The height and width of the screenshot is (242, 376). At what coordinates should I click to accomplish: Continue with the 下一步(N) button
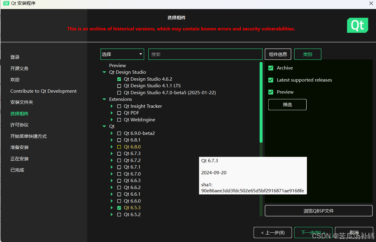click(x=313, y=232)
